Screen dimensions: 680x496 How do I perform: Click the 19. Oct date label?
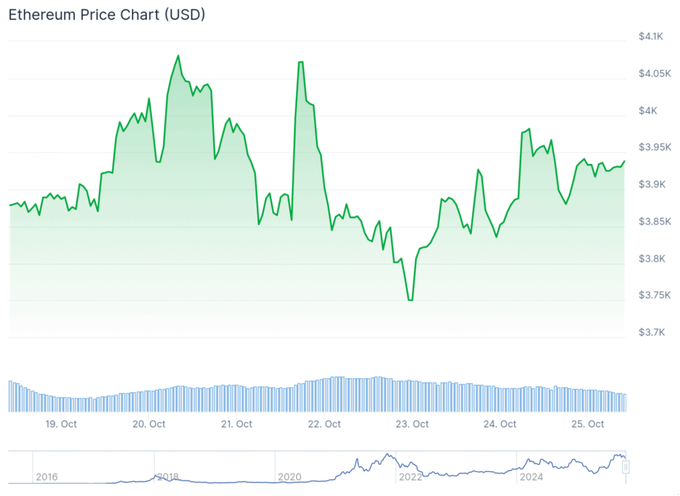click(60, 424)
